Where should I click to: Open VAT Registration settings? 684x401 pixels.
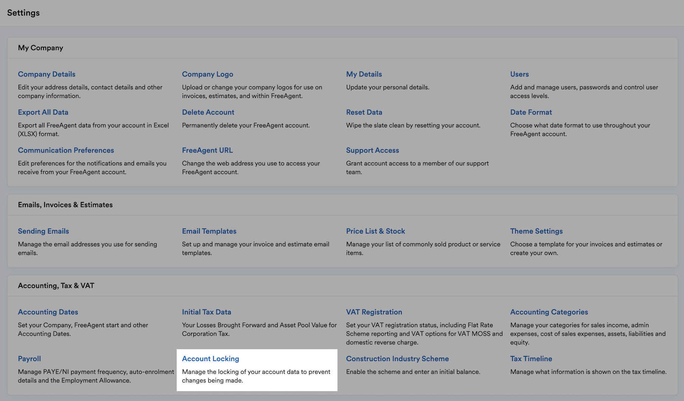click(x=374, y=312)
